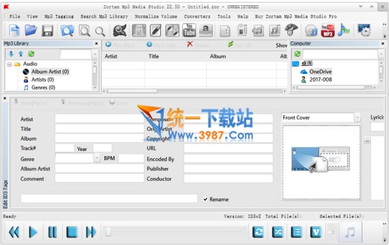
Task: Toggle the shuffle playback button
Action: click(x=277, y=232)
